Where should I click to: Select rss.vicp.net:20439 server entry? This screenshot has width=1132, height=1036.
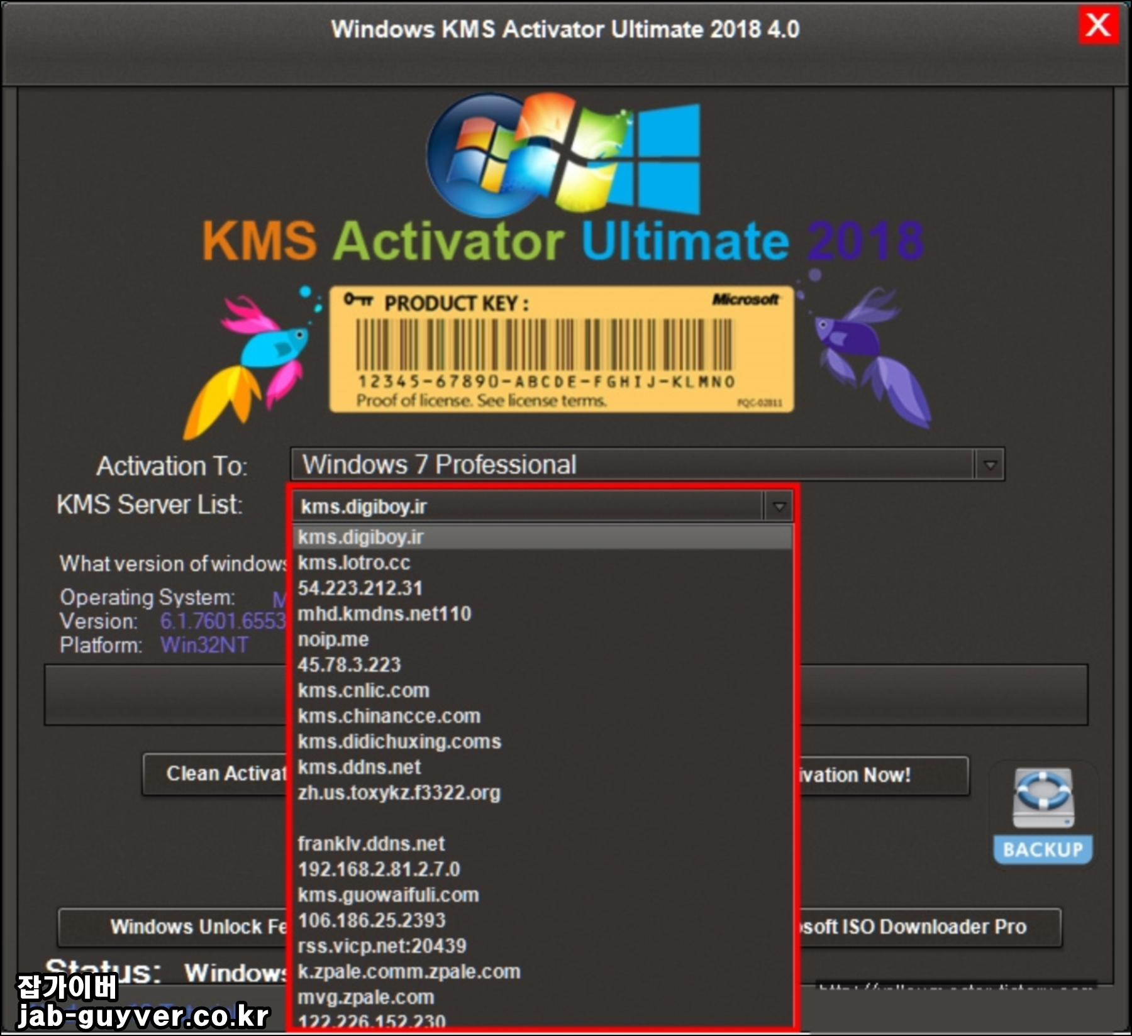pos(542,946)
